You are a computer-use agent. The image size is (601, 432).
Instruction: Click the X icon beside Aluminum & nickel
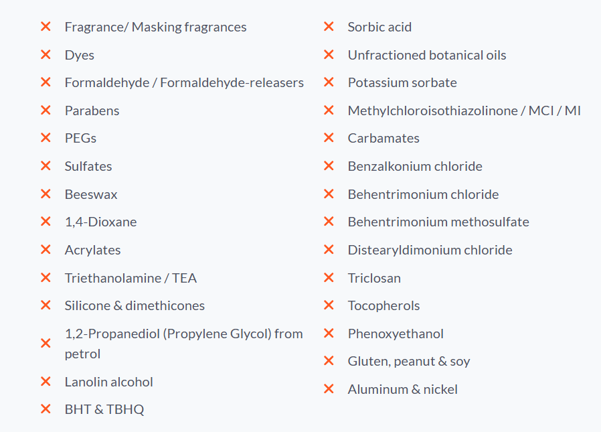(x=329, y=388)
